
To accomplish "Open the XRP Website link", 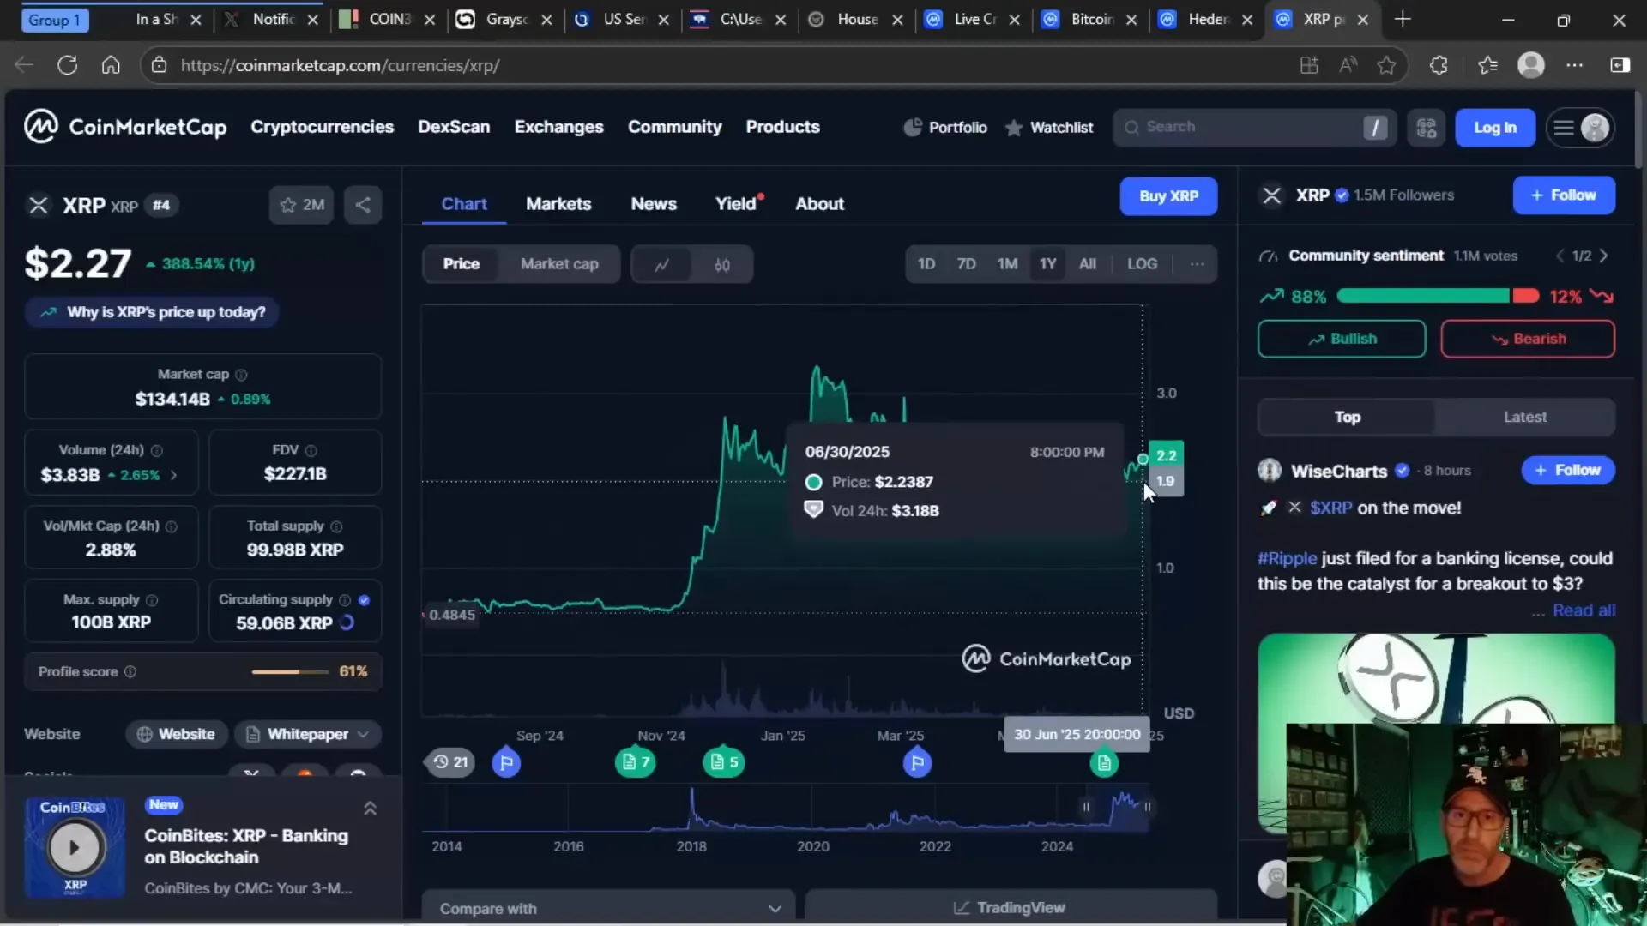I will point(177,734).
